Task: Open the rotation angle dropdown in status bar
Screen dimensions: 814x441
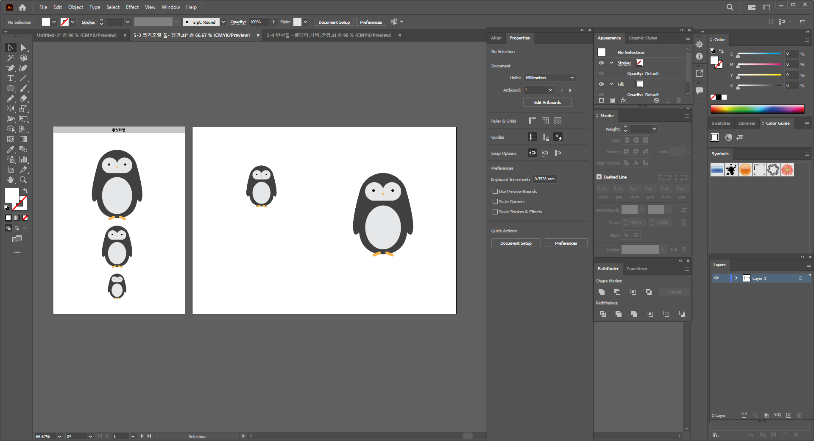Action: pyautogui.click(x=90, y=436)
